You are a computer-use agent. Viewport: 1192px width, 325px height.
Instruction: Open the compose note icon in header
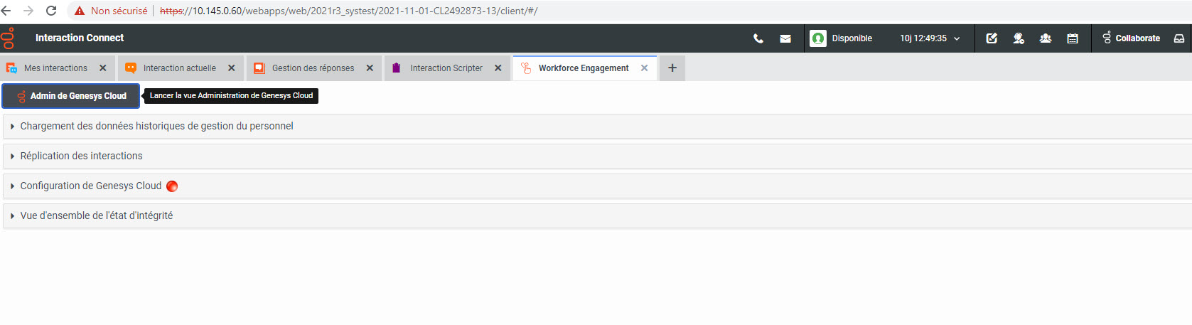(x=992, y=38)
